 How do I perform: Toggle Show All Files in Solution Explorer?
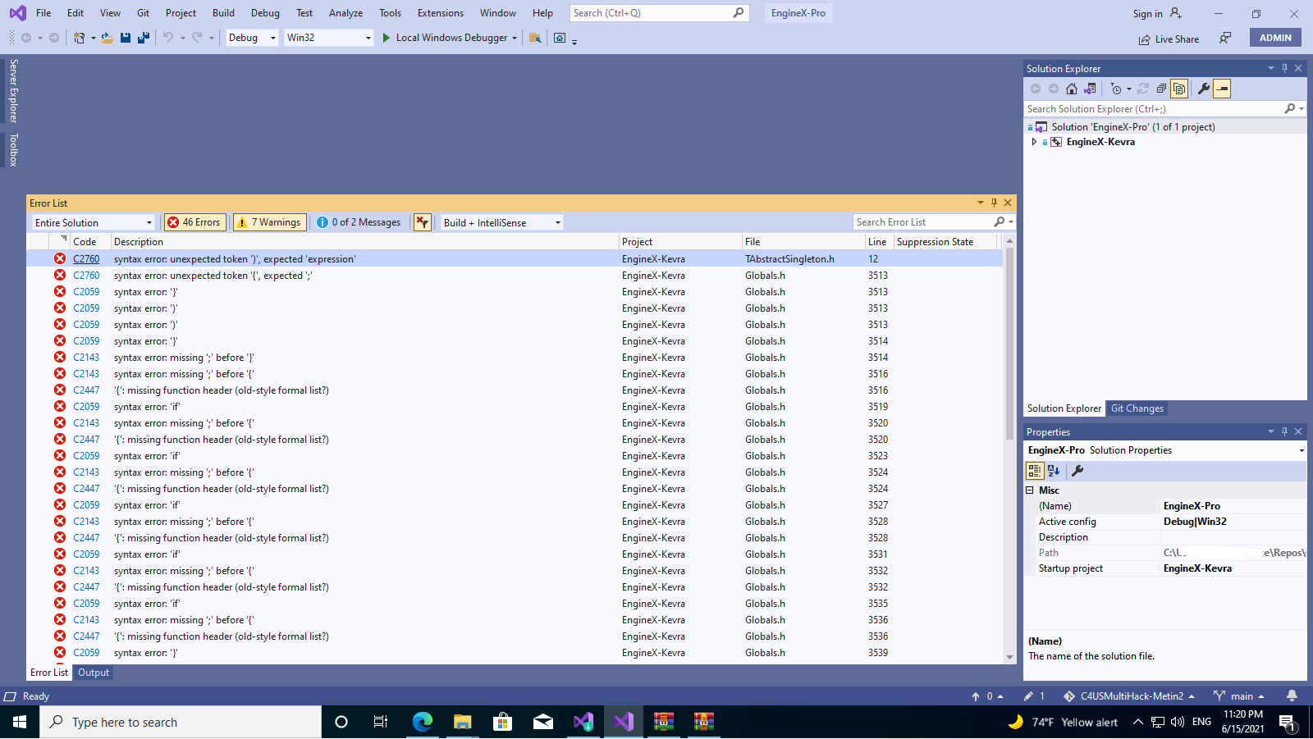pos(1179,89)
